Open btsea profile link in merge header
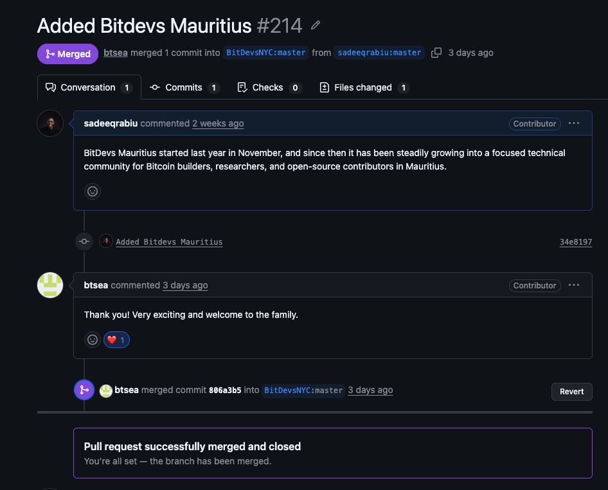The width and height of the screenshot is (608, 490). pos(116,53)
